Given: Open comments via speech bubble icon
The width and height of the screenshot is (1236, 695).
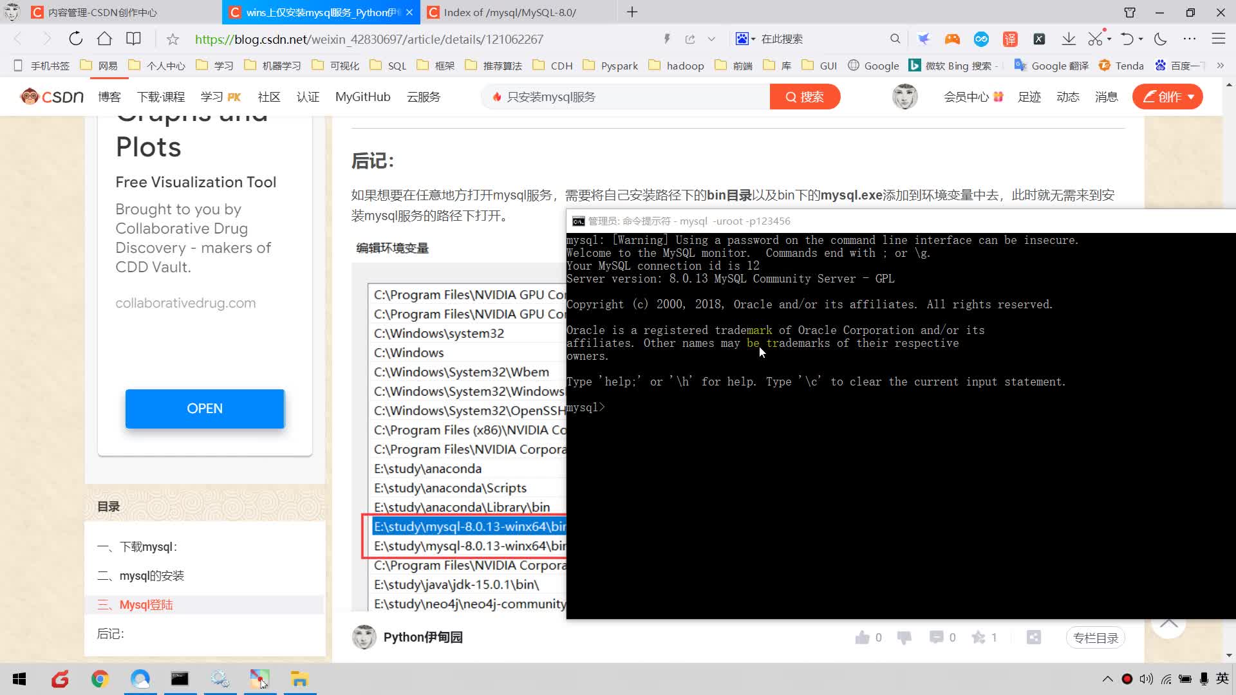Looking at the screenshot, I should point(936,637).
